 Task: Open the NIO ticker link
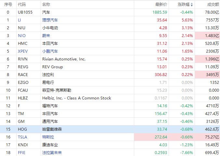click(21, 36)
